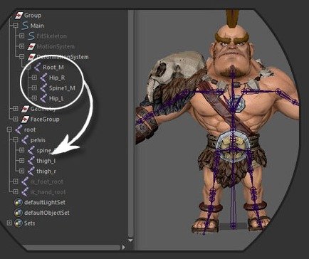The width and height of the screenshot is (309, 259).
Task: Expand the MotionSystem node
Action: click(21, 46)
